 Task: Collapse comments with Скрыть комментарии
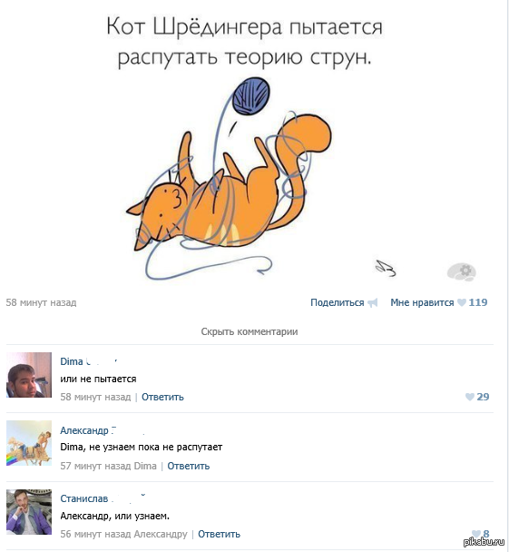tap(250, 331)
